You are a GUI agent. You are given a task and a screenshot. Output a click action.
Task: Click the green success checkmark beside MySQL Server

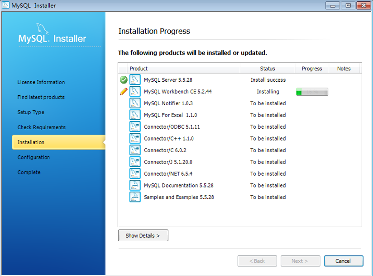click(124, 80)
